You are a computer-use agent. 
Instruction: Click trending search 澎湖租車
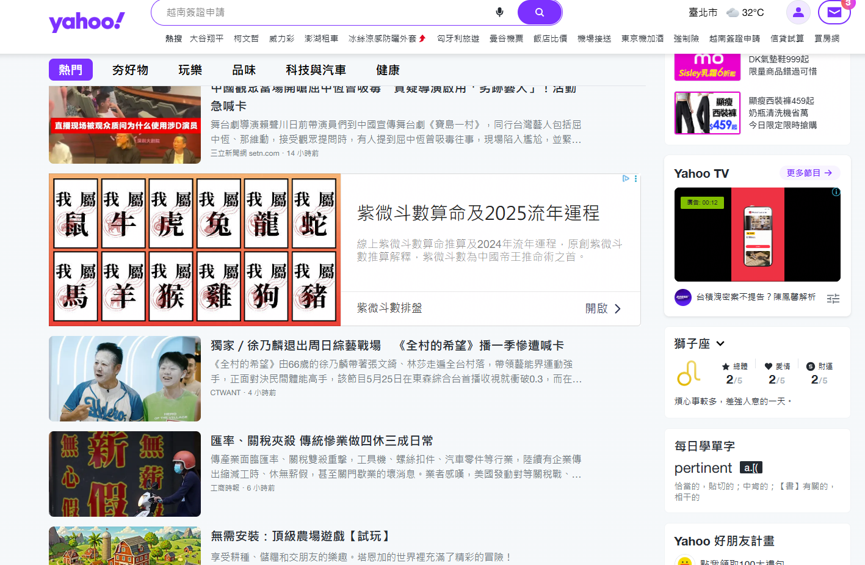(321, 38)
